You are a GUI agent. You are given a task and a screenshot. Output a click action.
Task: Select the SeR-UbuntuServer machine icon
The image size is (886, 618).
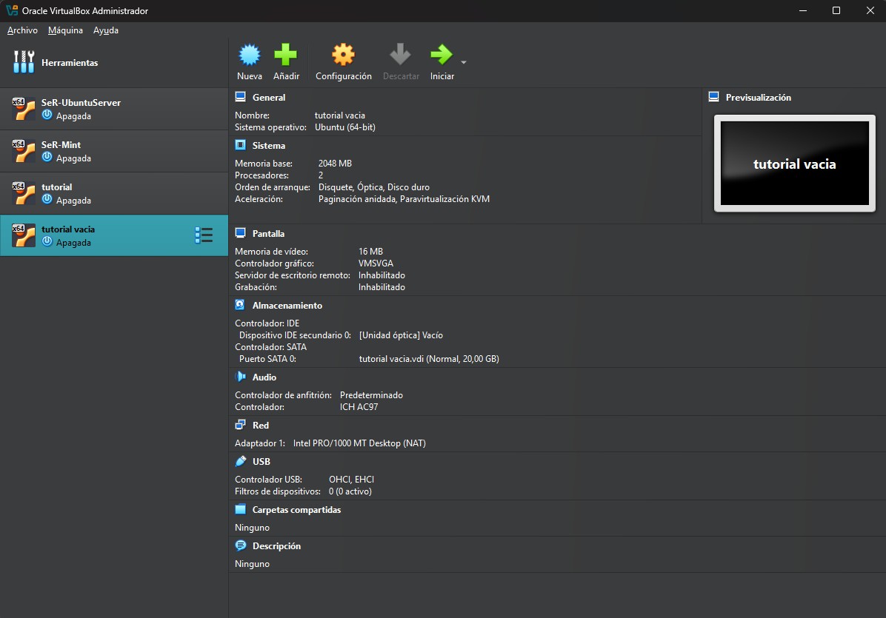coord(24,108)
